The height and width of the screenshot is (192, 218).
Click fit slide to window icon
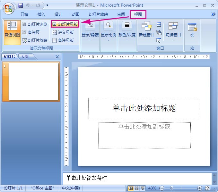tap(207, 188)
